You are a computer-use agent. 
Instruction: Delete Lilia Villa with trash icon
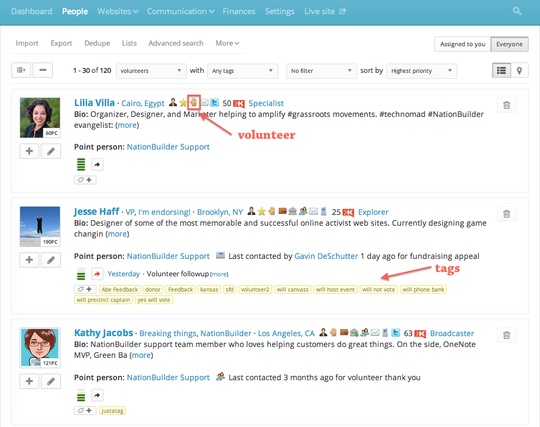(507, 105)
